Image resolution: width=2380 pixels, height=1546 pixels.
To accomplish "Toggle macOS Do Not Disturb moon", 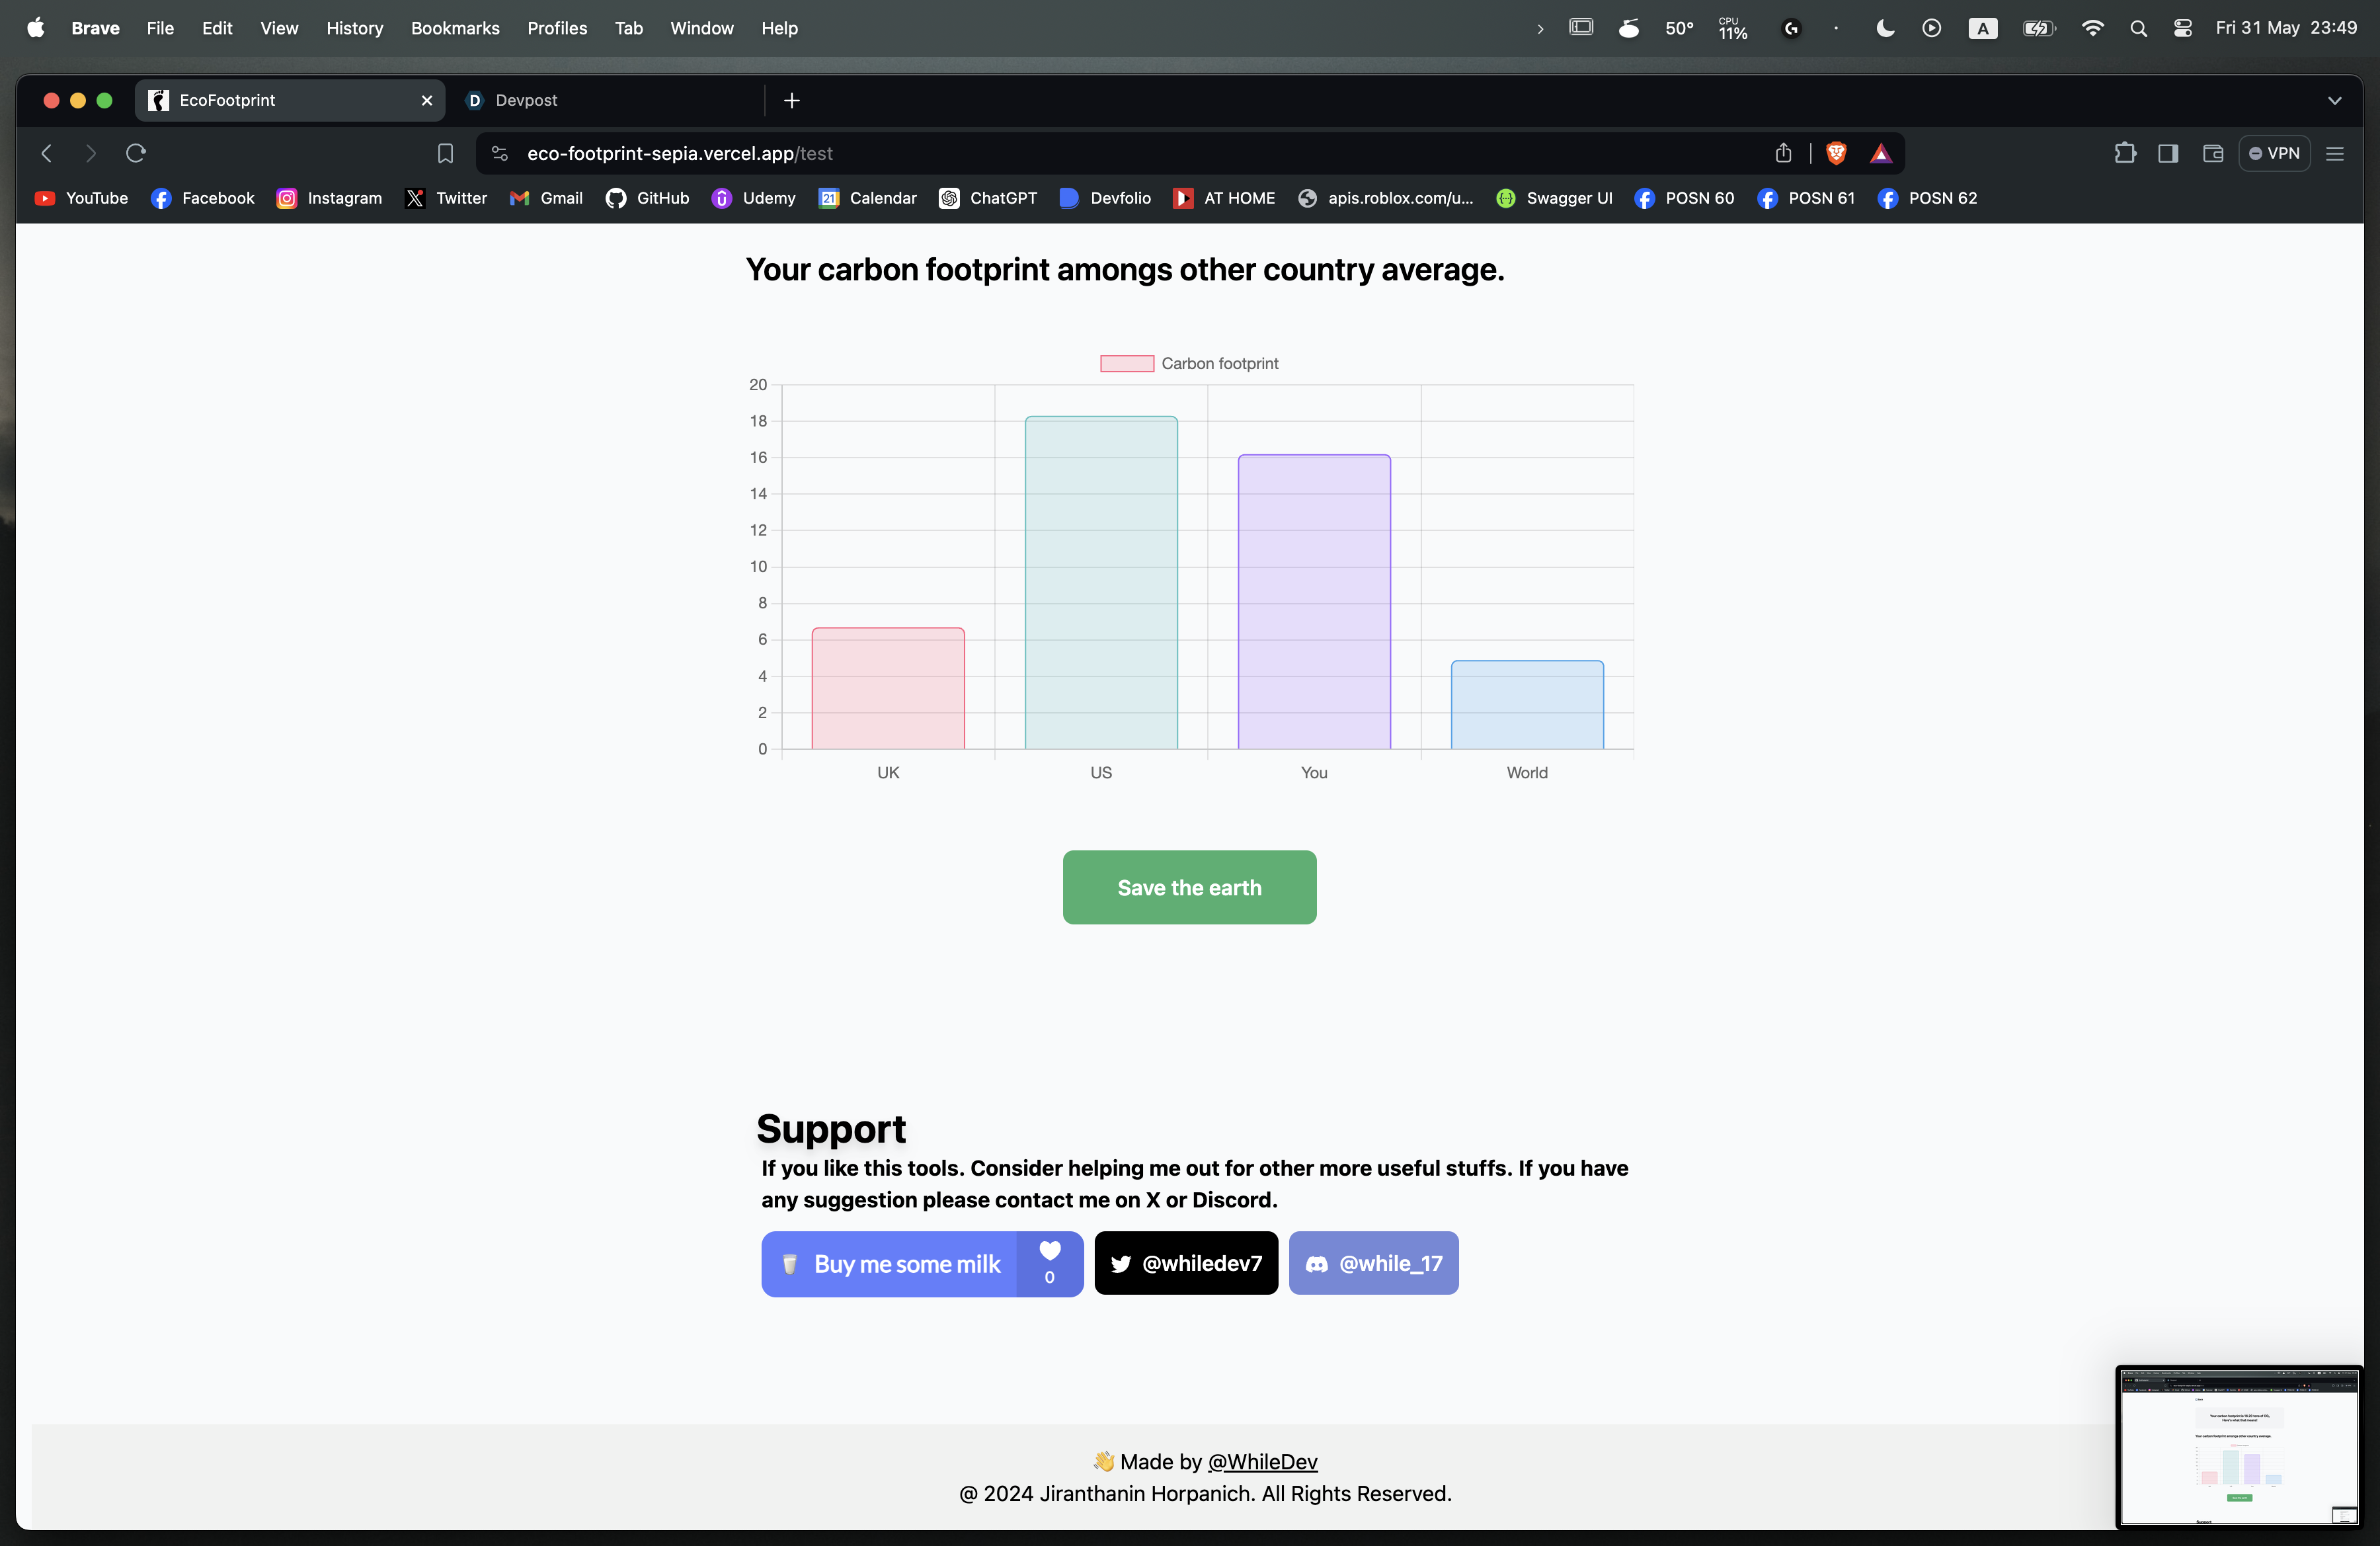I will click(1885, 28).
